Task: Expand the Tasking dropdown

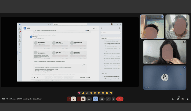Action: point(36,37)
